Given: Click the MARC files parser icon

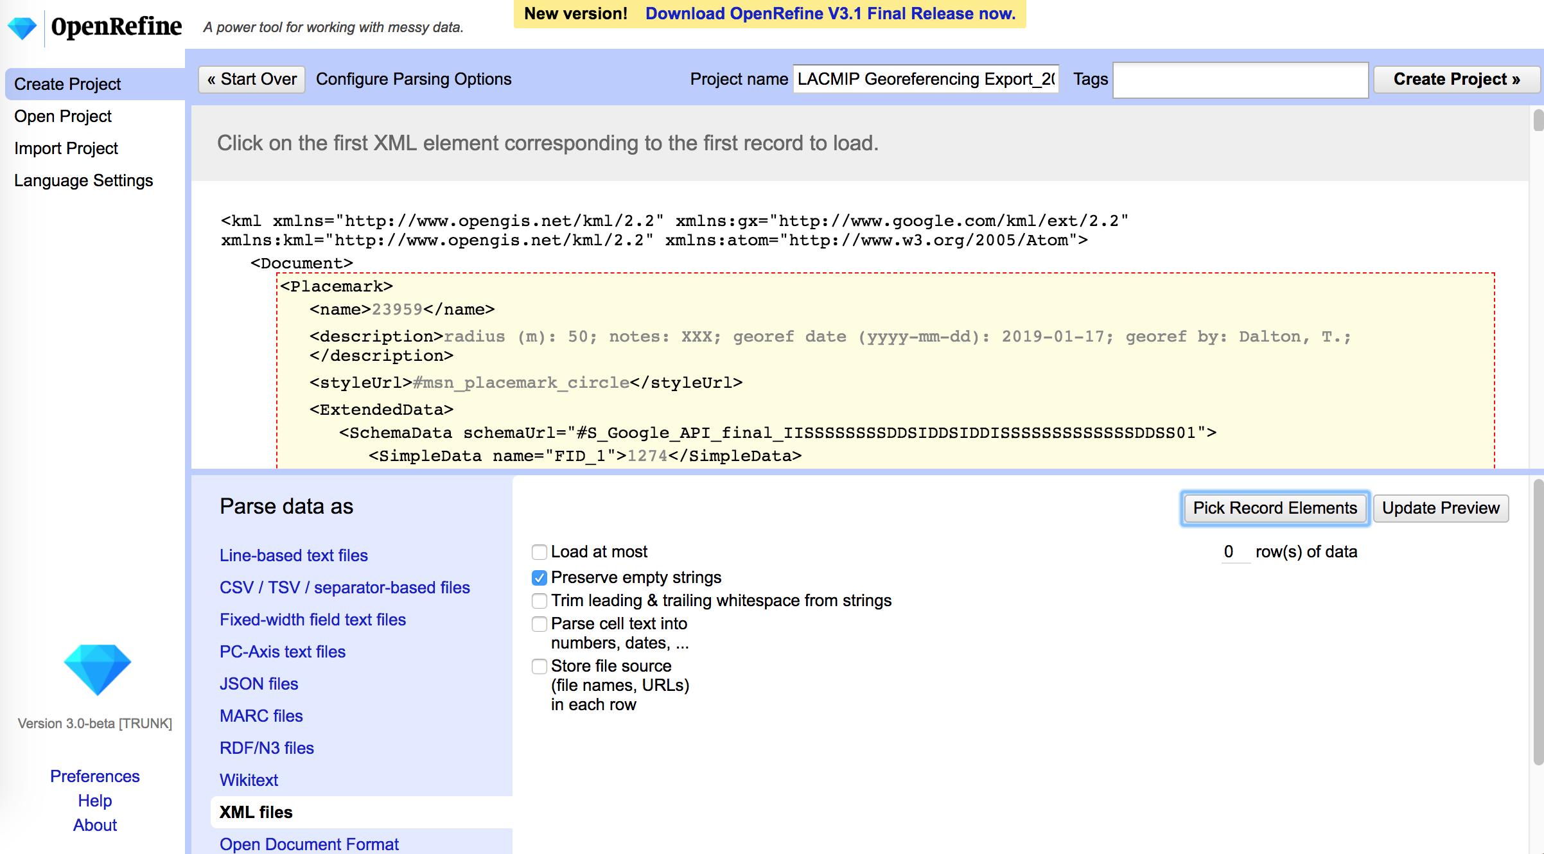Looking at the screenshot, I should click(259, 715).
